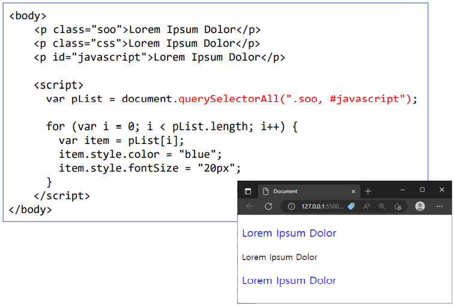Screen dimensions: 454x306
Task: Click the p class="soo" code line
Action: [x=147, y=30]
